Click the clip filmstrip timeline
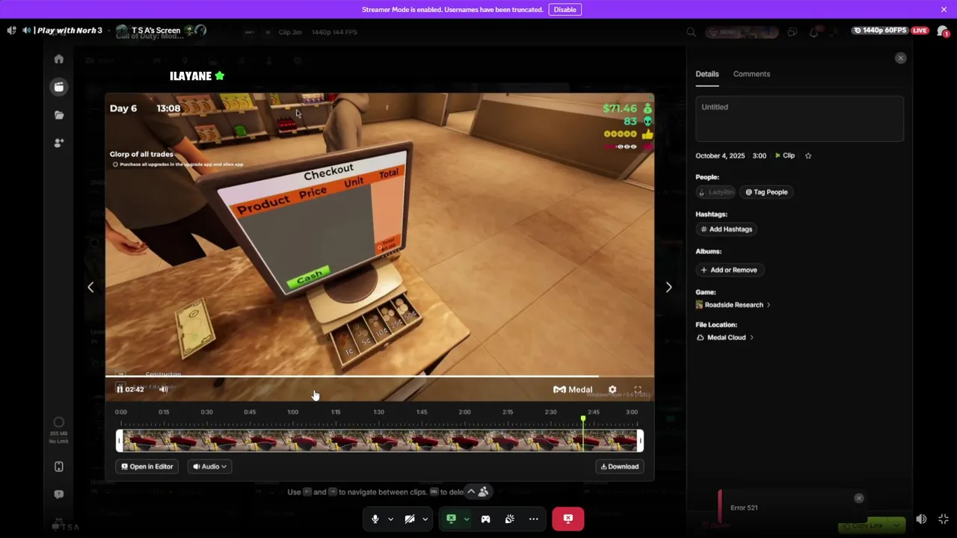Screen dimensions: 957x538 [x=380, y=442]
